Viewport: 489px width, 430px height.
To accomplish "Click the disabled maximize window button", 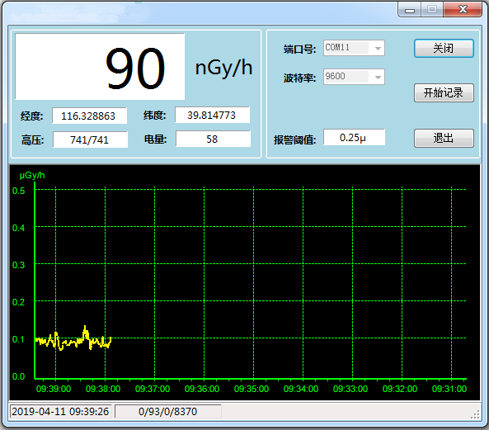I will [432, 9].
